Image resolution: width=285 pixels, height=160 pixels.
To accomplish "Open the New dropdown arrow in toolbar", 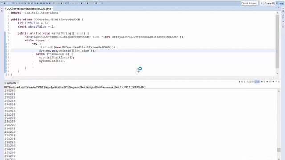I will (5, 3).
